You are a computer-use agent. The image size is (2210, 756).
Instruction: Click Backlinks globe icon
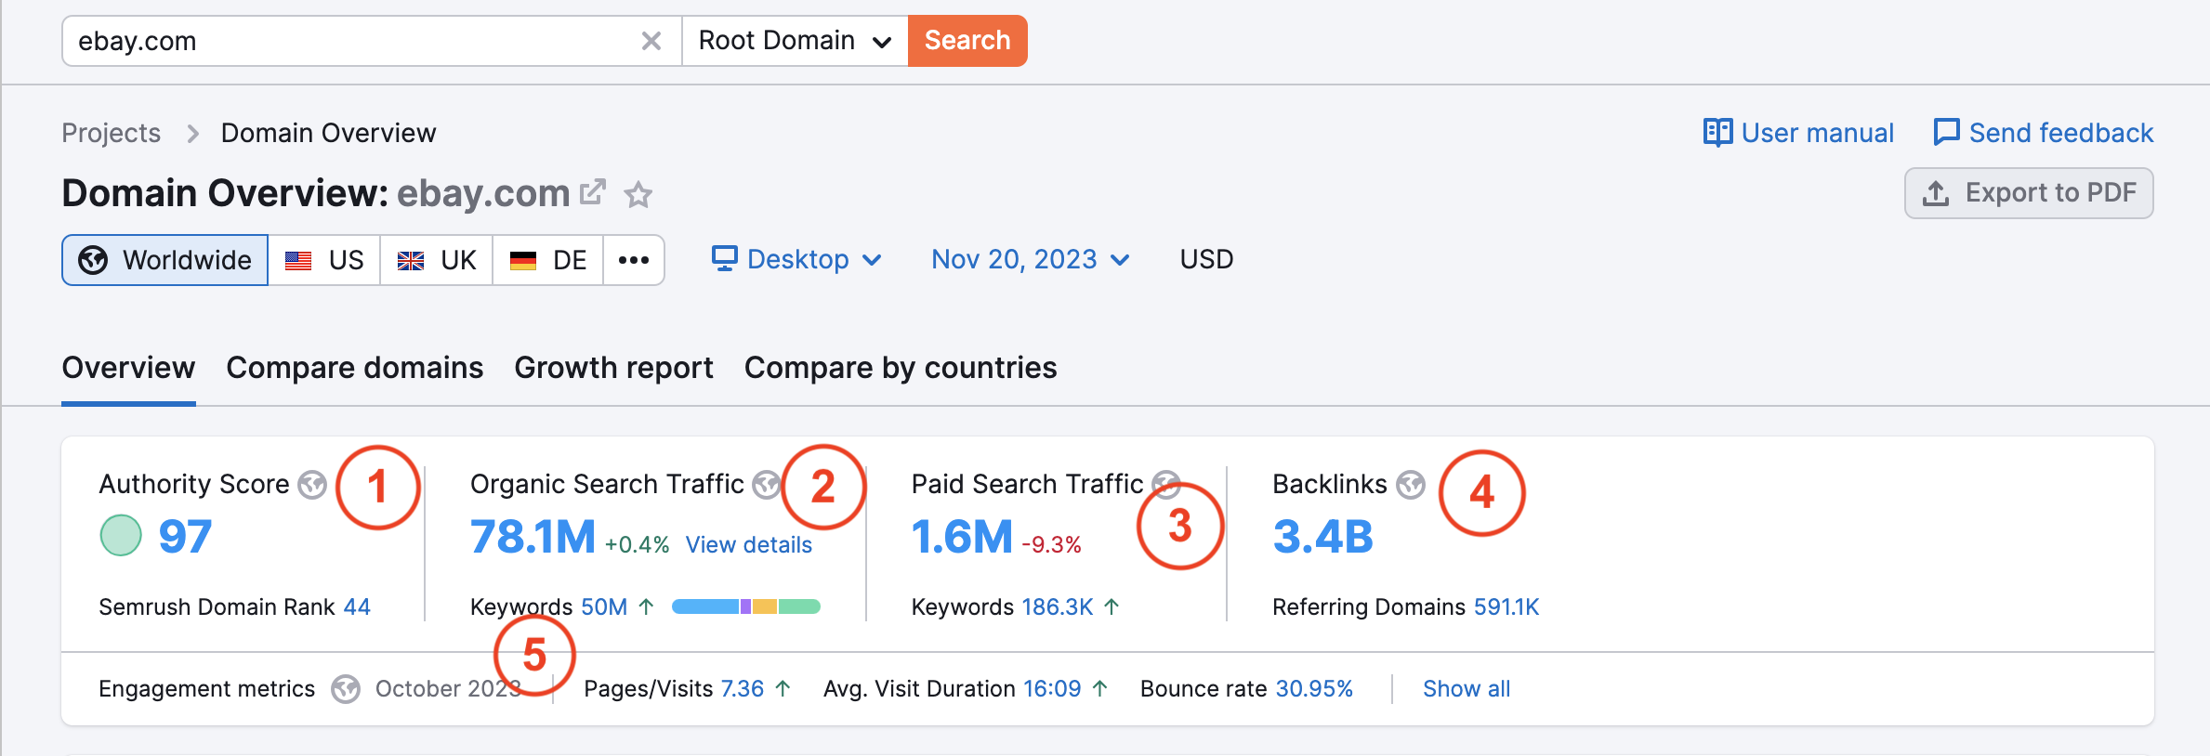1411,485
